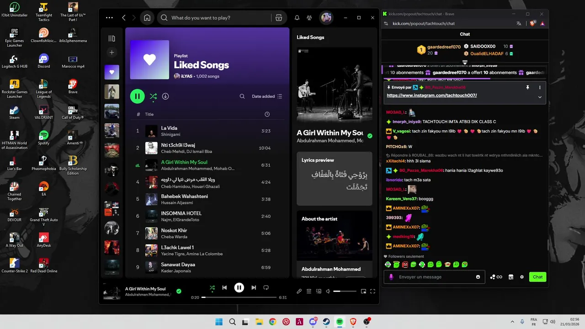Sort by duration clock column header
The width and height of the screenshot is (585, 329).
point(267,114)
